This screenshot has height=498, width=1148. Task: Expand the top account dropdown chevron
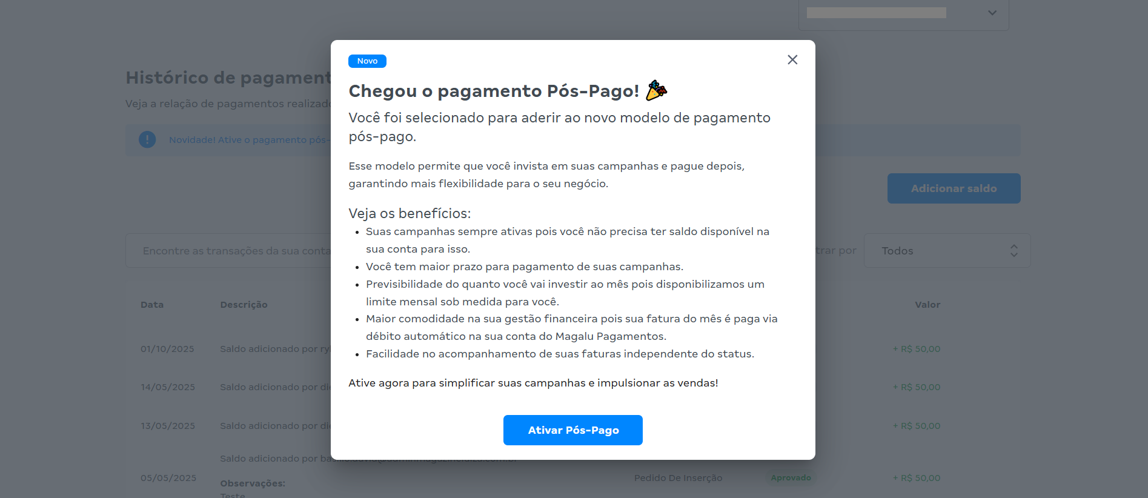(x=992, y=13)
